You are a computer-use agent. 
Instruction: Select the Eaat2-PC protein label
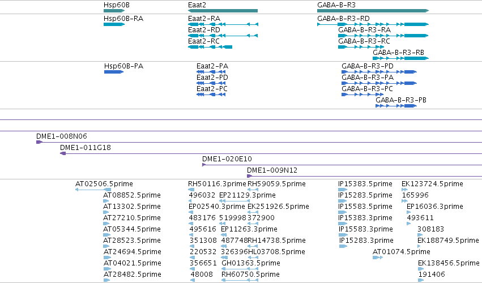coord(212,89)
